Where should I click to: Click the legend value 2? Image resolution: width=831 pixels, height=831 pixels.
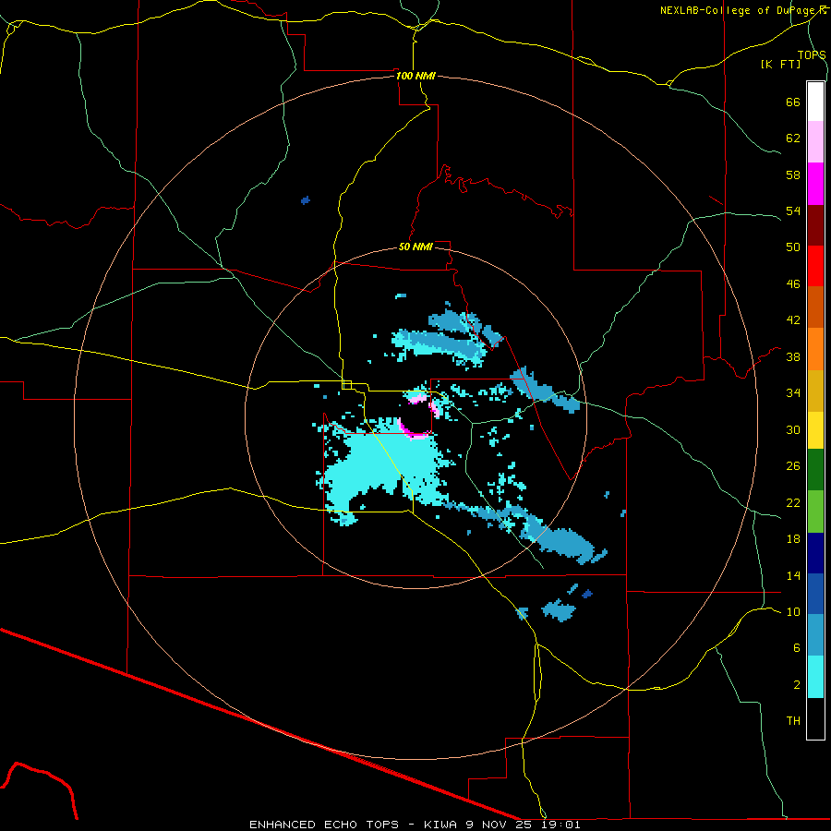click(796, 685)
